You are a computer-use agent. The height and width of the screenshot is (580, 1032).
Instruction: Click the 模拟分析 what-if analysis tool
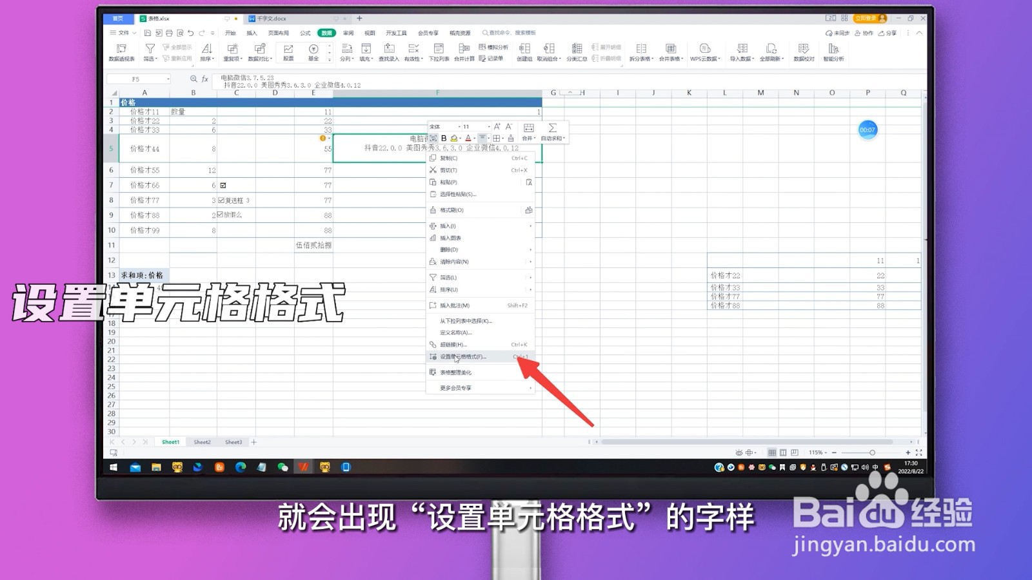(493, 47)
